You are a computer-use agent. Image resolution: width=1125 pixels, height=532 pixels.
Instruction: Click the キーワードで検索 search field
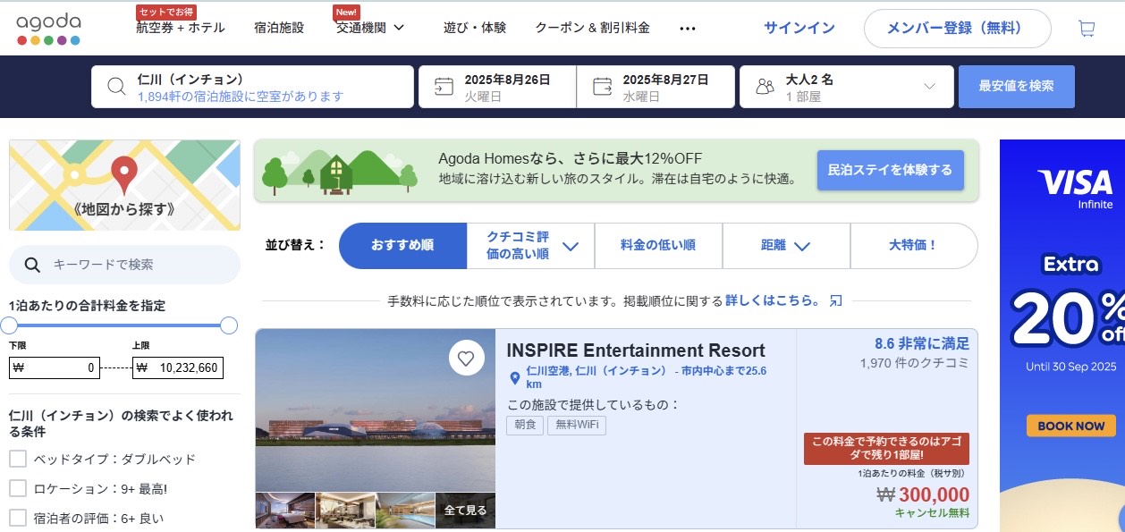[124, 265]
